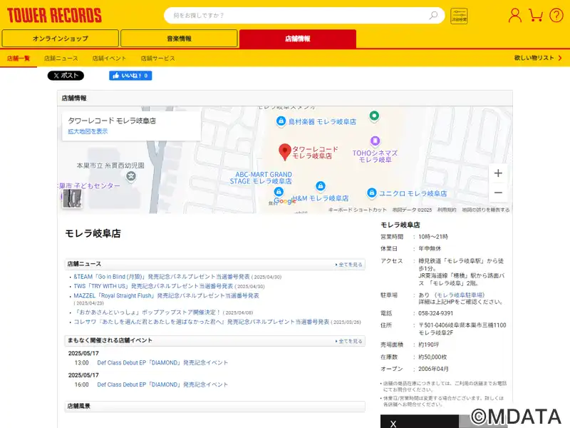Viewport: 570px width, 428px height.
Task: Click the 約190坪 sales floor area text
Action: coord(429,345)
